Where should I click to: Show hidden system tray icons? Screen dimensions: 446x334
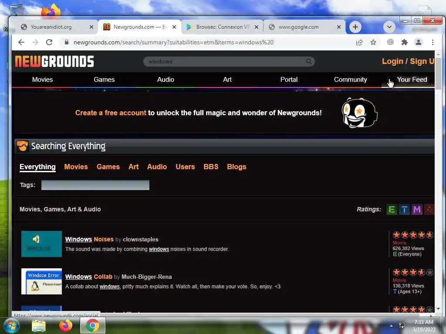pyautogui.click(x=391, y=326)
